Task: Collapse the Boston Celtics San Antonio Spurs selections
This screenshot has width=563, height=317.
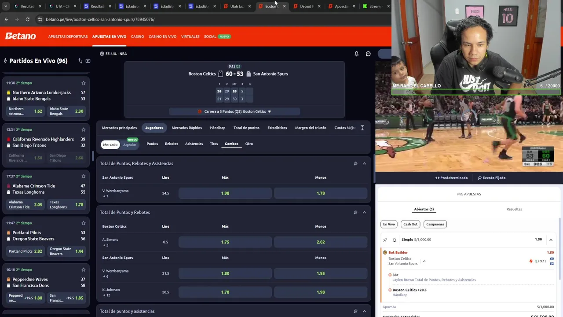Action: 424,261
